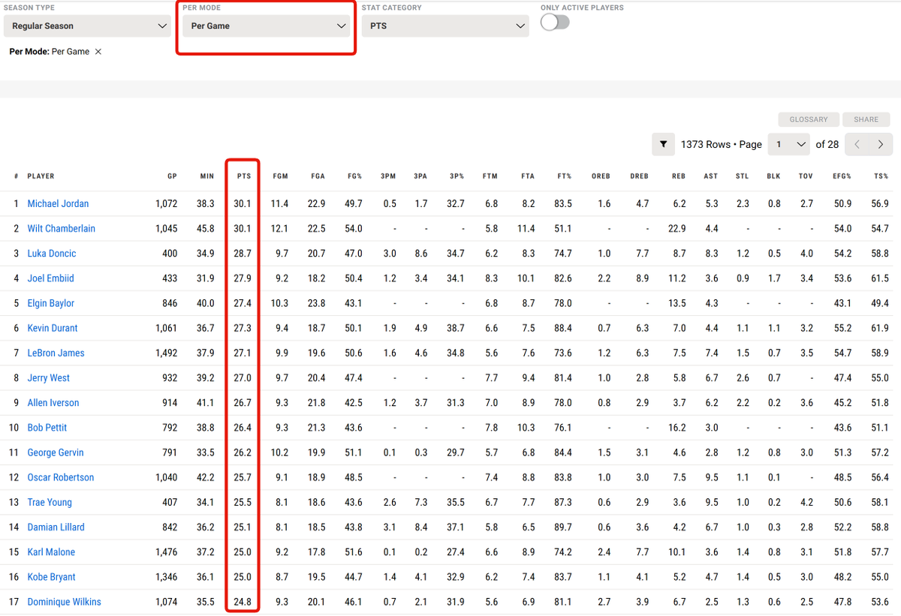Open Dominique Wilkins's player page
This screenshot has height=616, width=901.
click(64, 602)
